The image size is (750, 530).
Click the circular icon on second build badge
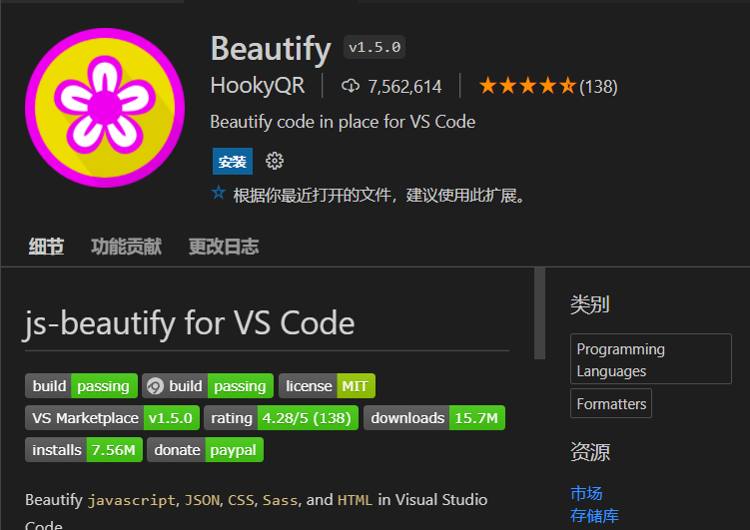(155, 385)
